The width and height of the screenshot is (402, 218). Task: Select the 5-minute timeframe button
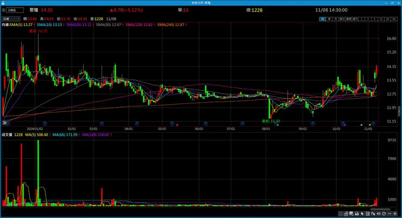374,19
